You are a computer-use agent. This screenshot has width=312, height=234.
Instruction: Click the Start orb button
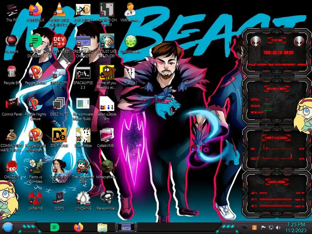click(8, 228)
